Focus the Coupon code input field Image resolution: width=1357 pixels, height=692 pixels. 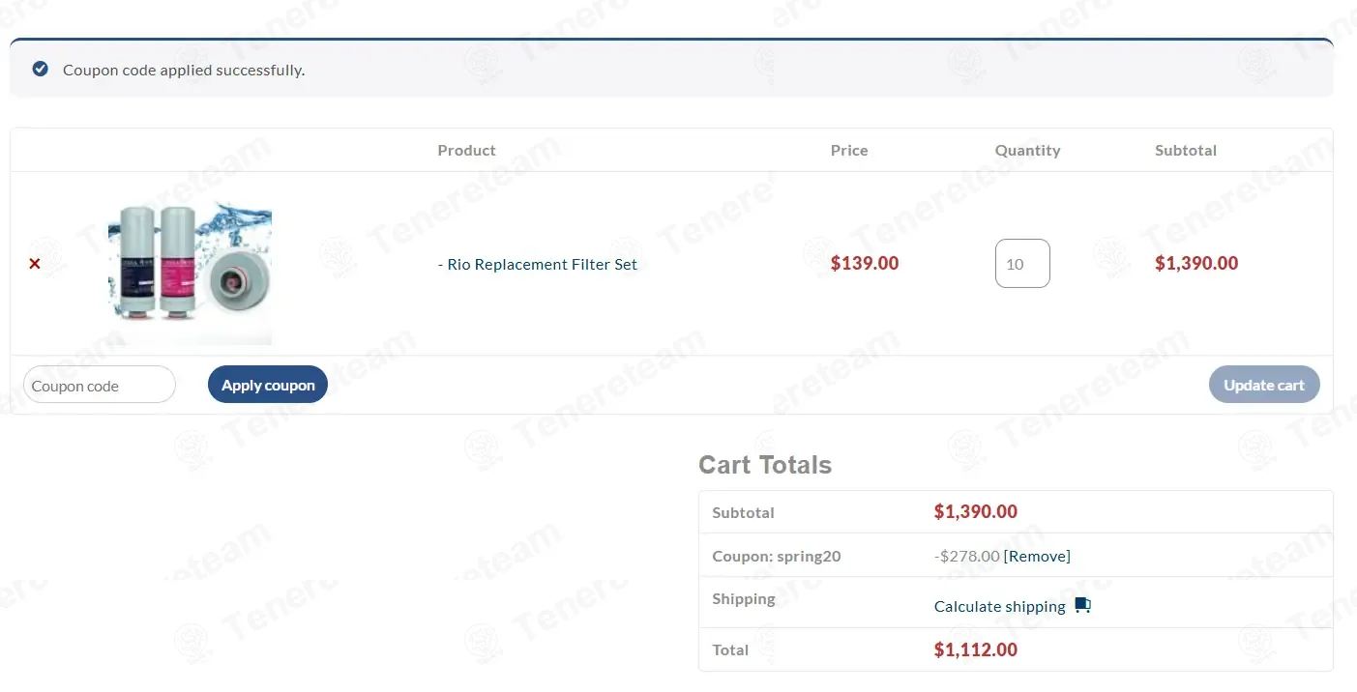(100, 385)
